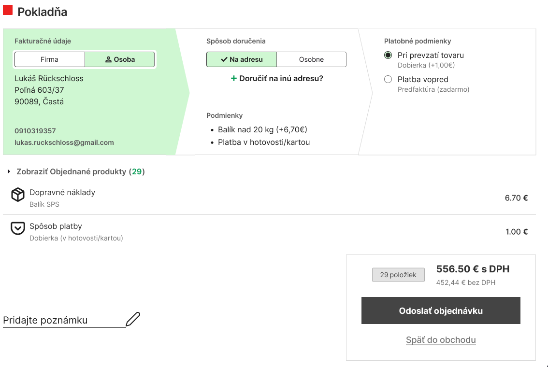548x367 pixels.
Task: Click the pocket icon beside Spôsob platby
Action: [x=18, y=228]
